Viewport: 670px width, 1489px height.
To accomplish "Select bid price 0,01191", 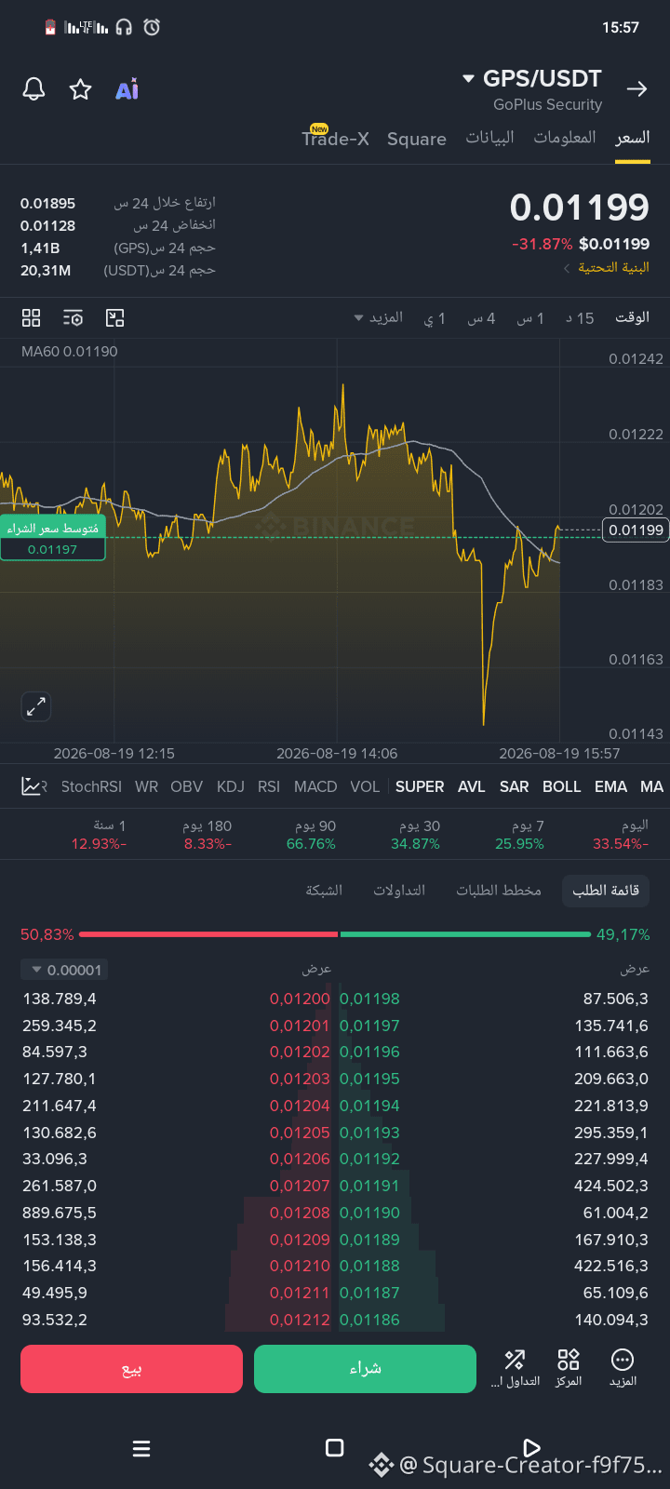I will [369, 1186].
